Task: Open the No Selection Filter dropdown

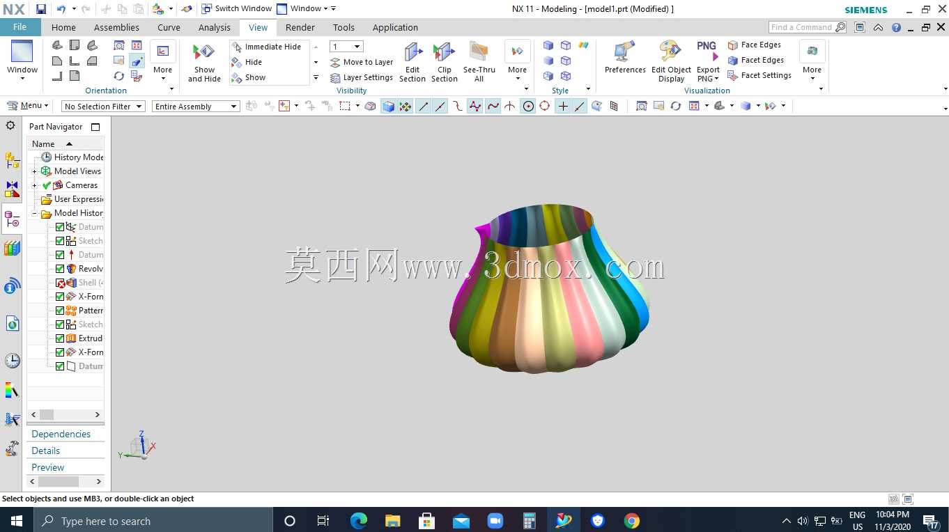Action: point(103,107)
